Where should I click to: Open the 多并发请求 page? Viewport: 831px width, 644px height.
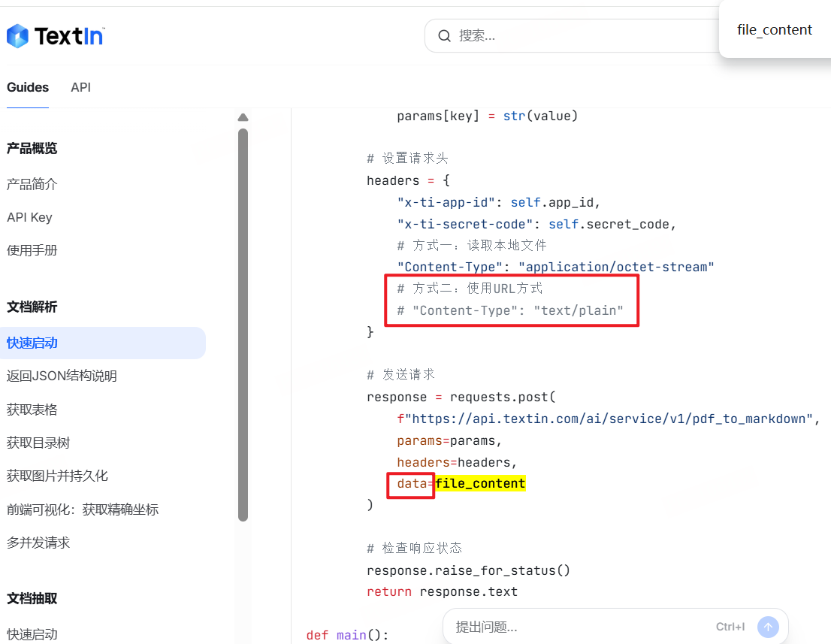tap(38, 543)
